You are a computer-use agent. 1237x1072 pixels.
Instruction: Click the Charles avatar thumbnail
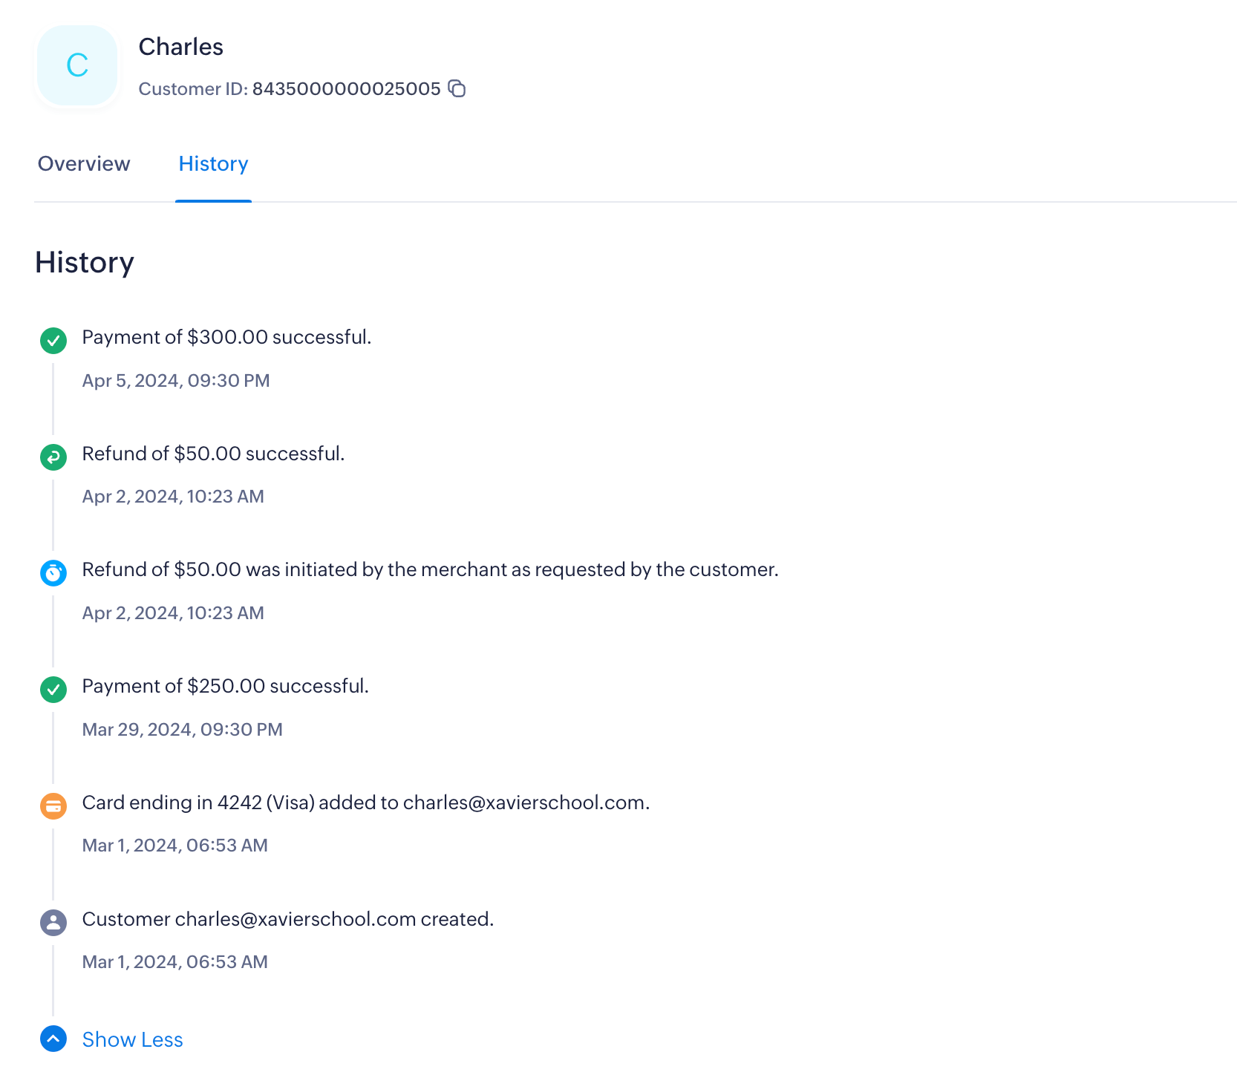coord(77,65)
